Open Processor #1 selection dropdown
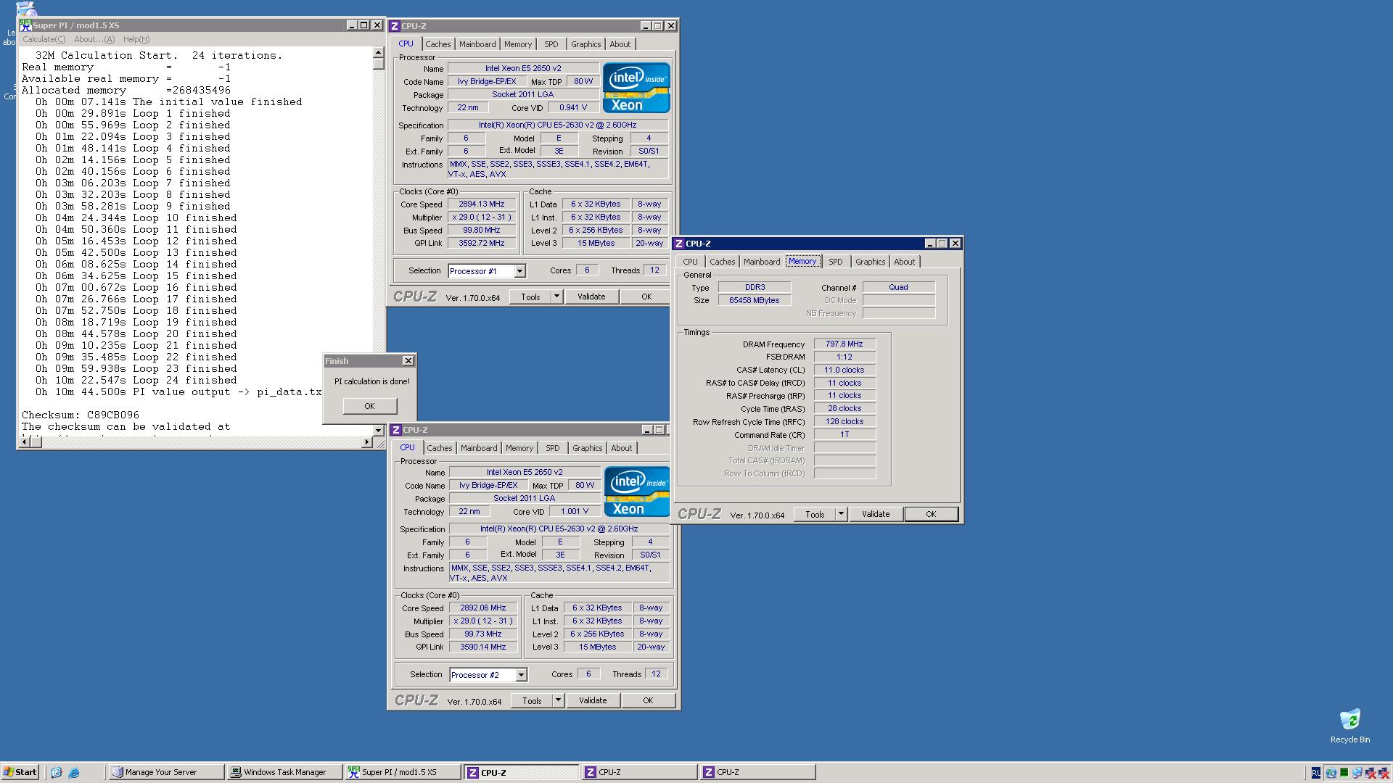 click(519, 271)
